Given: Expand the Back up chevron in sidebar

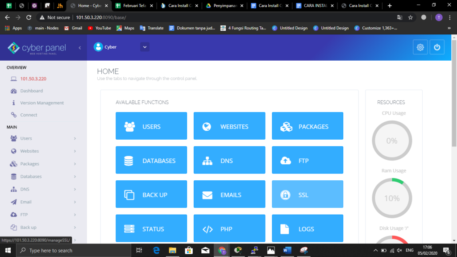Looking at the screenshot, I should pos(75,228).
